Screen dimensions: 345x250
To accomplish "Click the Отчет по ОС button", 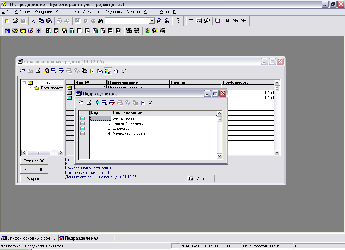I will coord(34,161).
